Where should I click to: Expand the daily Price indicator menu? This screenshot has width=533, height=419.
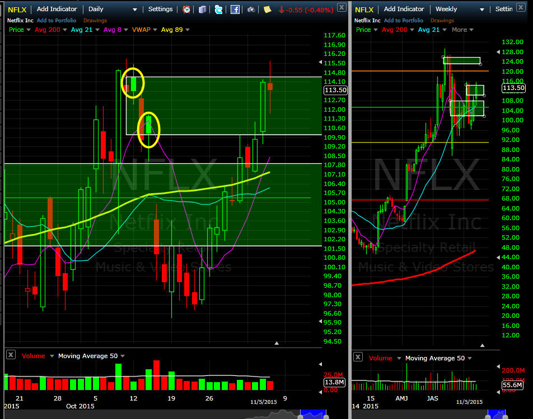click(x=29, y=30)
